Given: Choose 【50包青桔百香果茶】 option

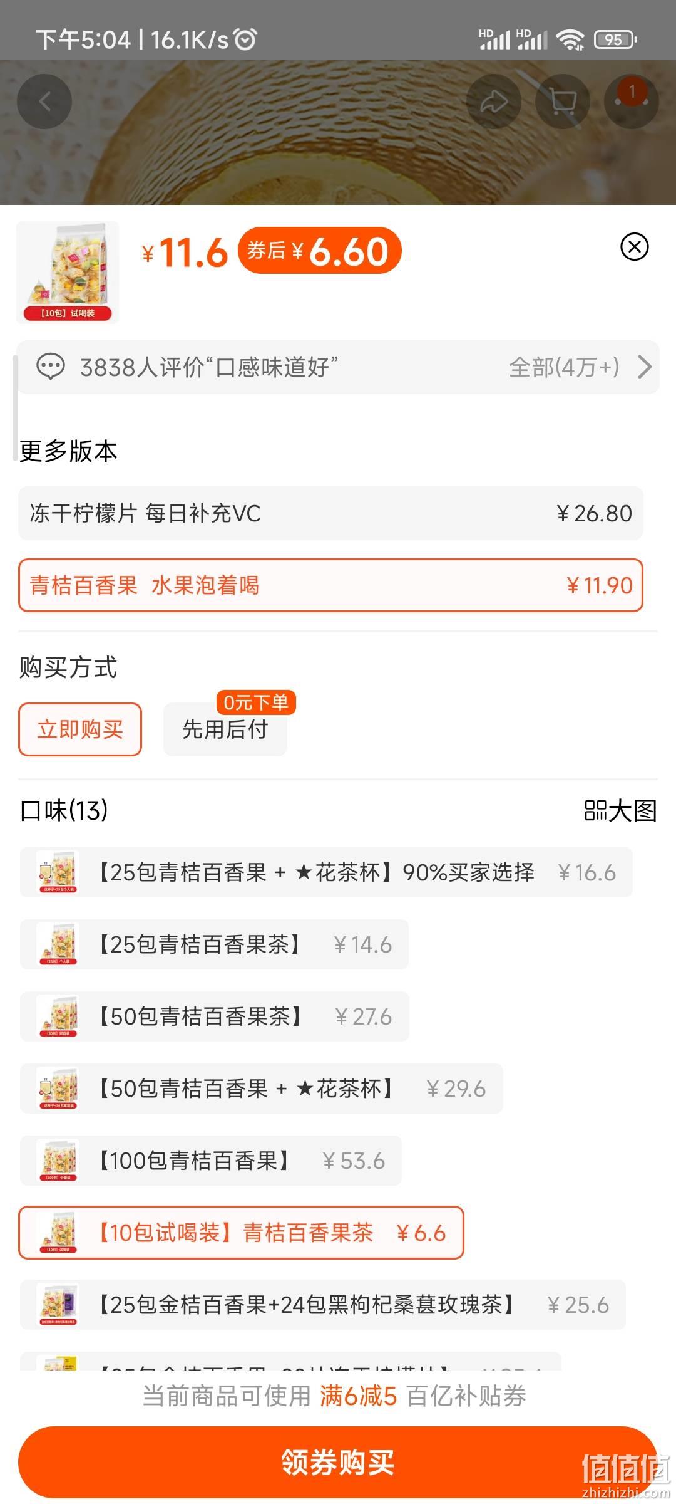Looking at the screenshot, I should pyautogui.click(x=215, y=1016).
